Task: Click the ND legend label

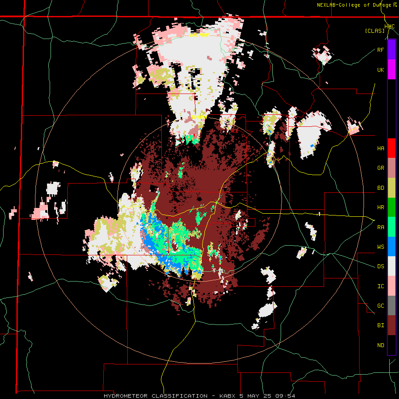Action: [380, 345]
